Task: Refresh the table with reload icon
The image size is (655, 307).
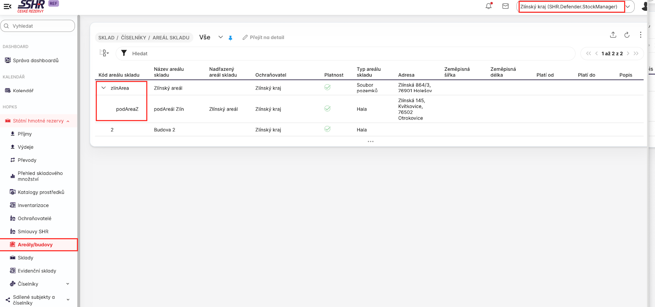Action: pyautogui.click(x=627, y=35)
